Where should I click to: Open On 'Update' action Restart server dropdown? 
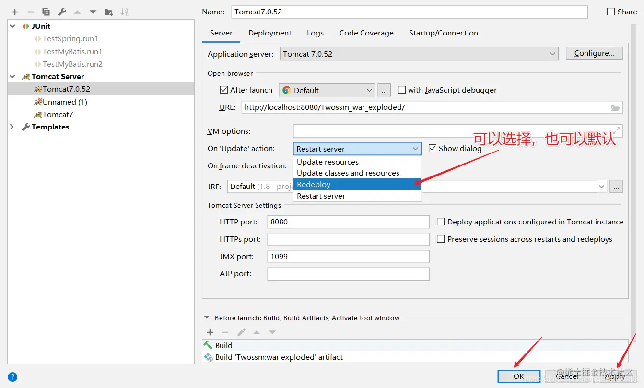click(357, 149)
